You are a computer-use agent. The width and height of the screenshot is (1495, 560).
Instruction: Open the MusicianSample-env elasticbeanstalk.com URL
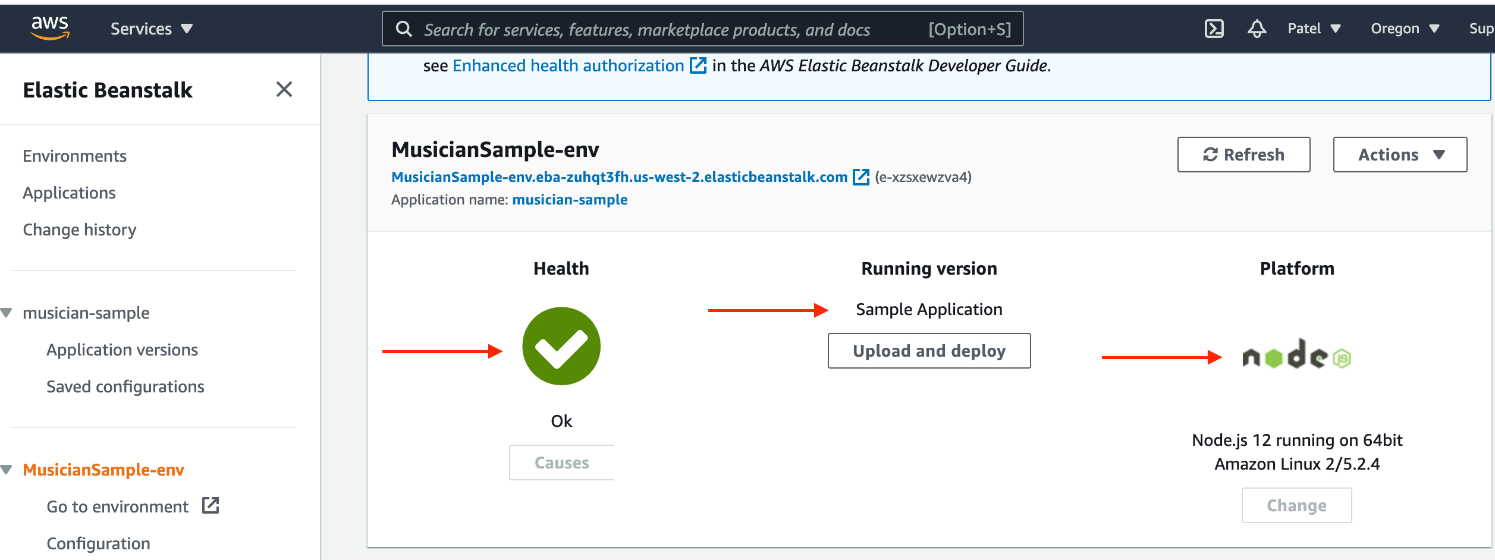pyautogui.click(x=619, y=177)
